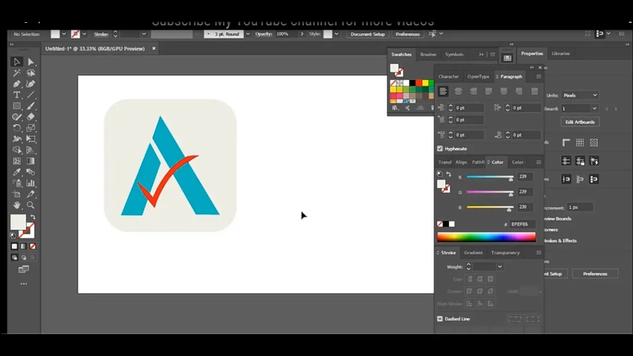Select the Mesh tool
633x356 pixels.
click(x=16, y=161)
